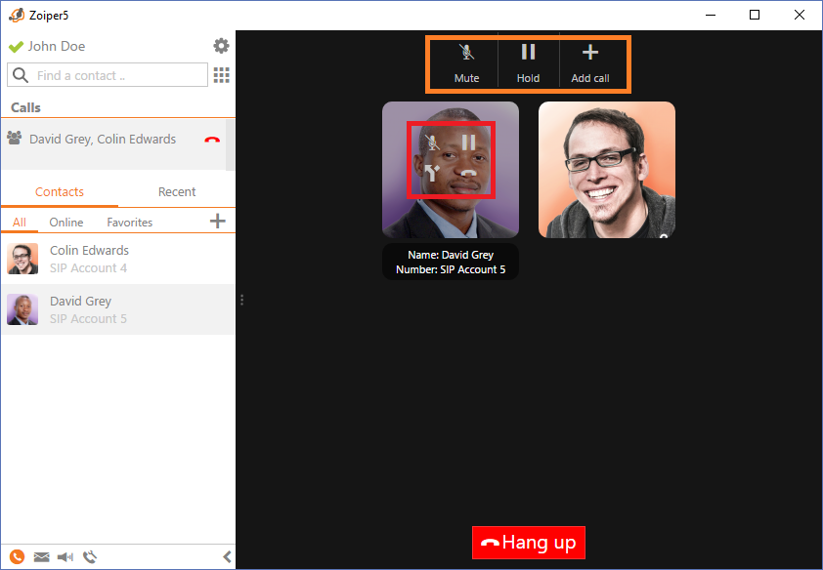823x570 pixels.
Task: Select the Online contacts filter
Action: (66, 223)
